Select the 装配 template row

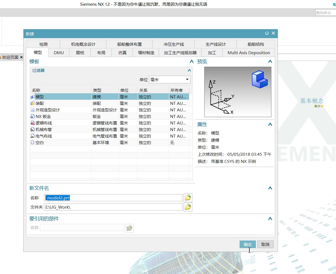click(x=109, y=103)
